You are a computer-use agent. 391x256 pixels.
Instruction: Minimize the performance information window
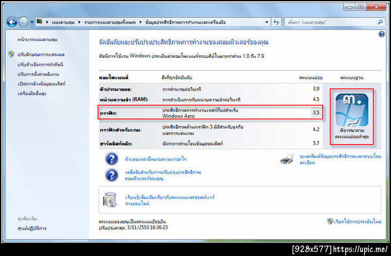pyautogui.click(x=349, y=7)
